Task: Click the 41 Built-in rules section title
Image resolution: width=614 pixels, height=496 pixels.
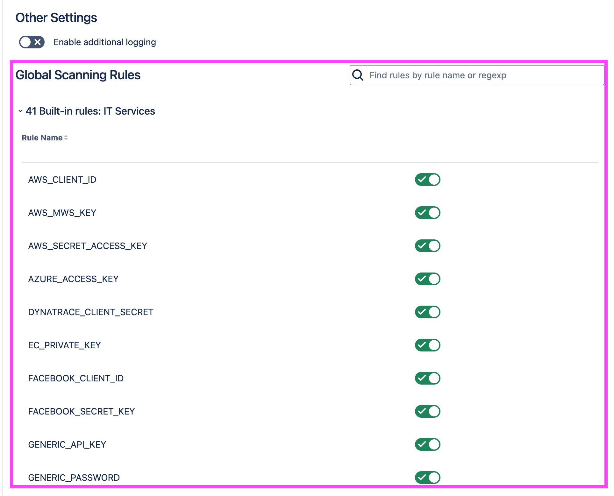Action: [90, 111]
